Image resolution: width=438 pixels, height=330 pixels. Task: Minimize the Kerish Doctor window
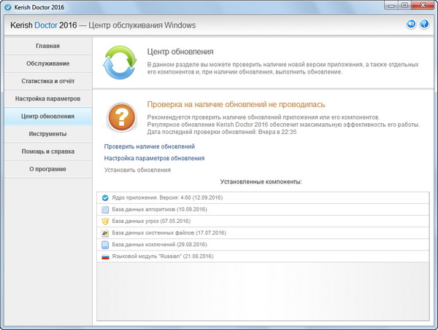click(391, 5)
